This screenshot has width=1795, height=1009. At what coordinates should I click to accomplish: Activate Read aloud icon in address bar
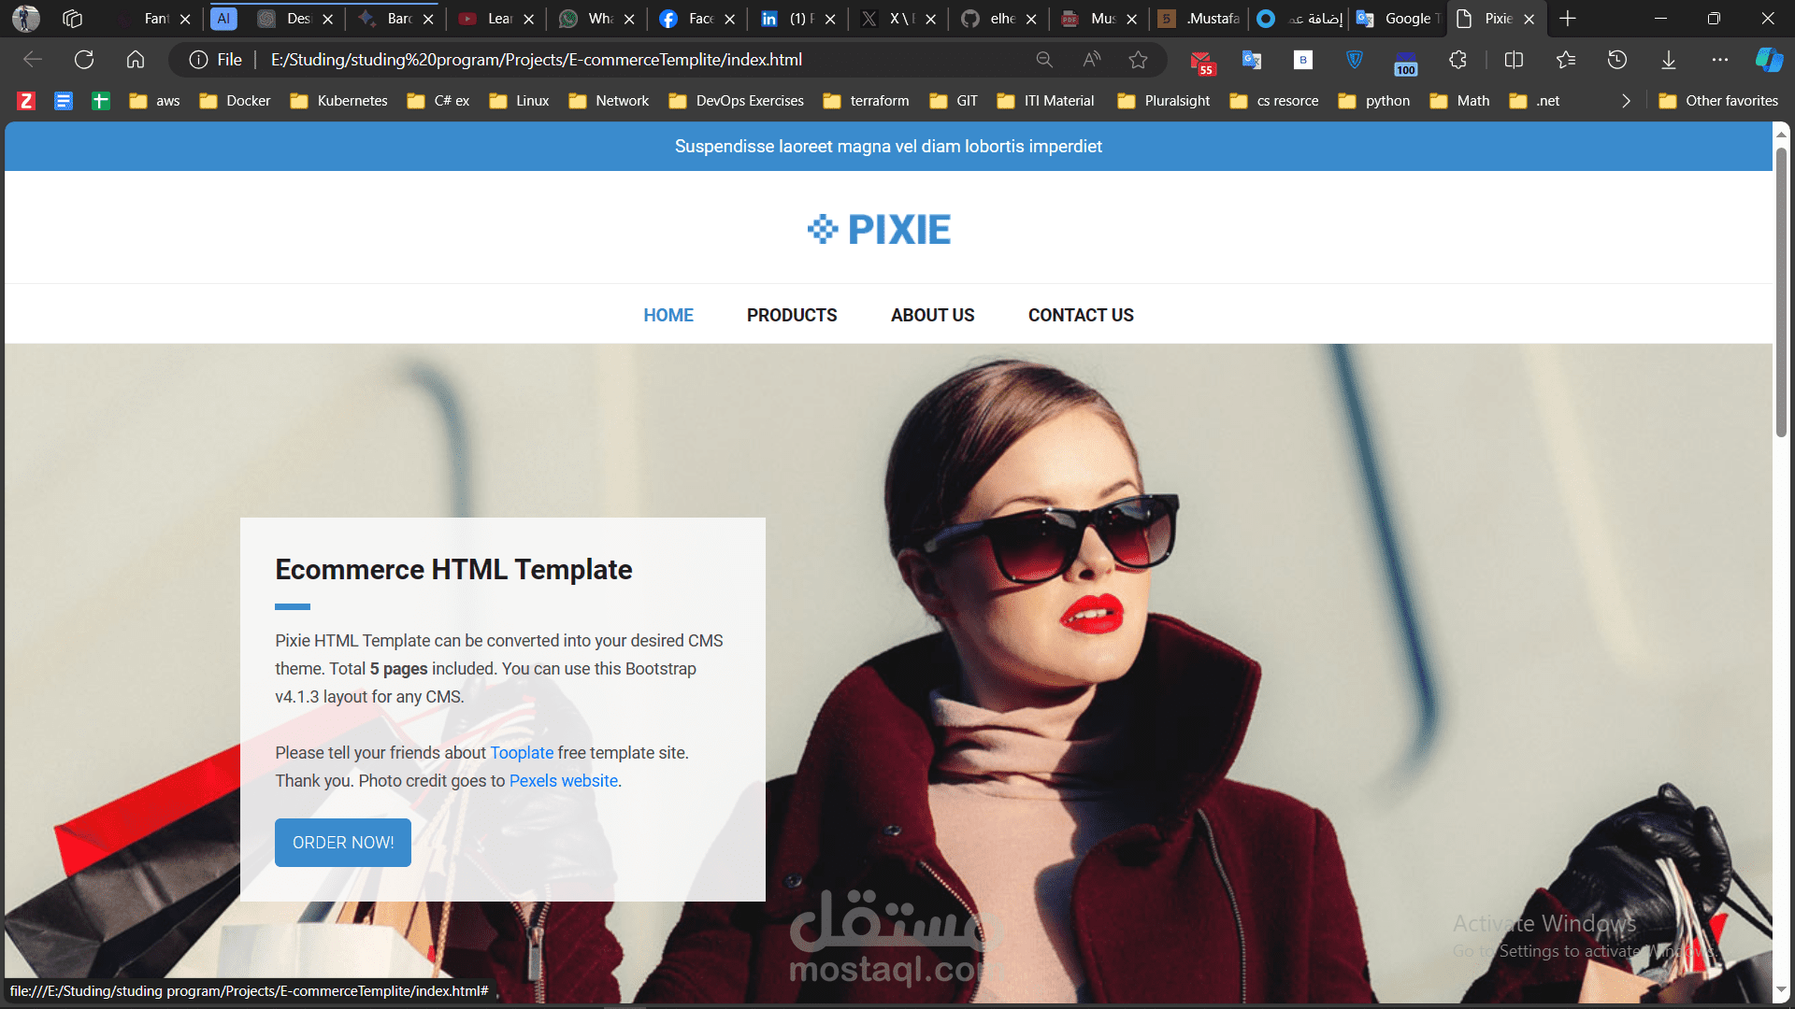point(1091,60)
